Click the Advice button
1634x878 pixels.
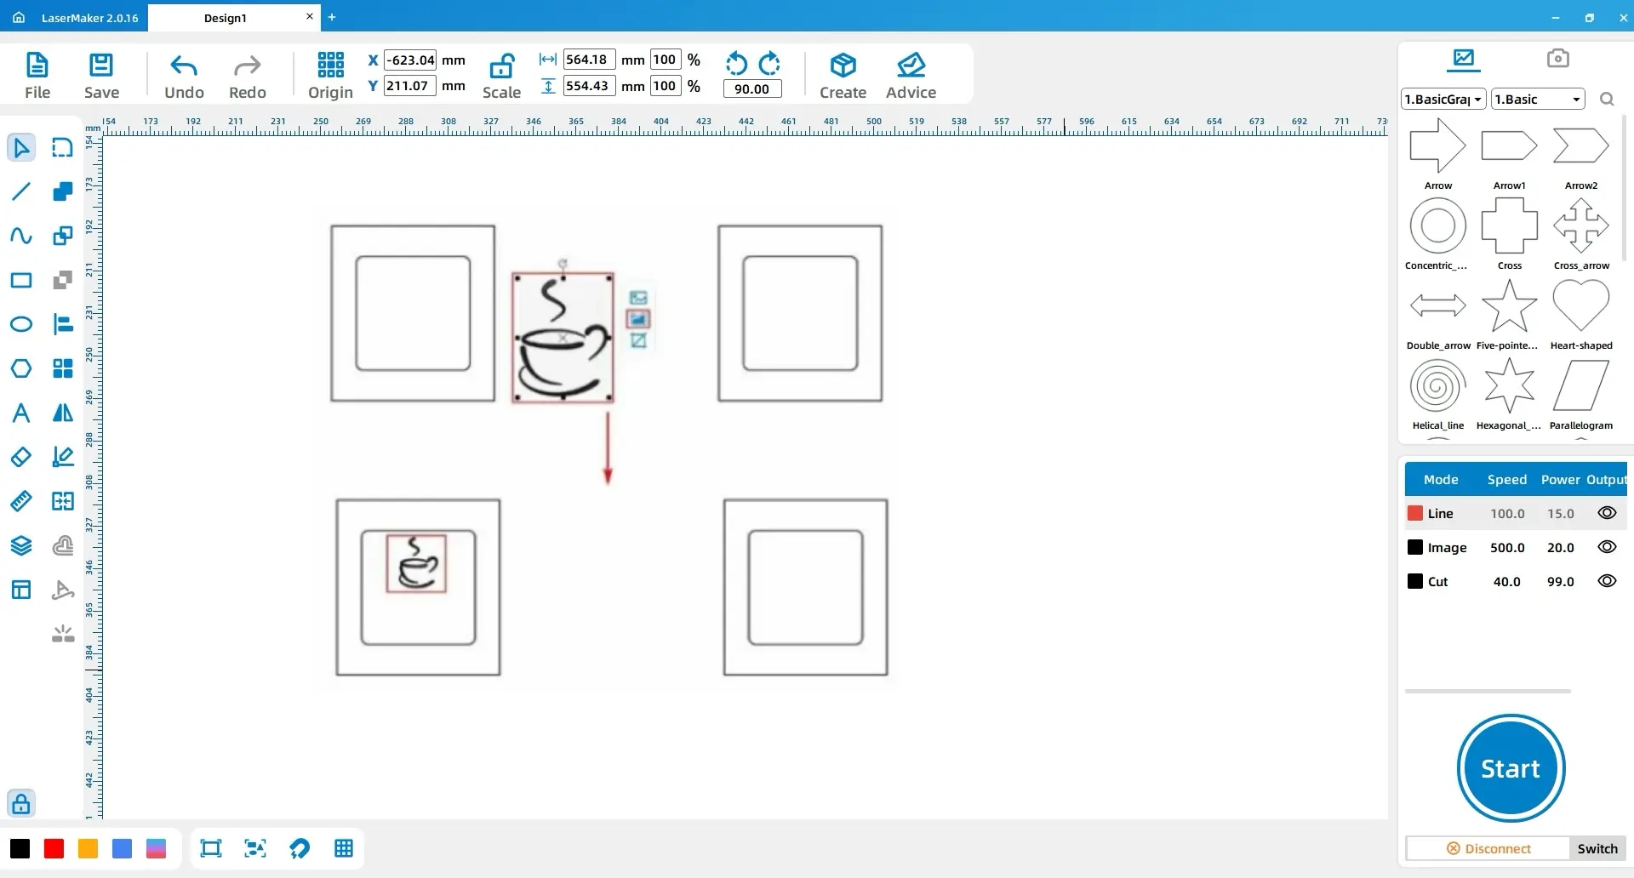pos(911,77)
